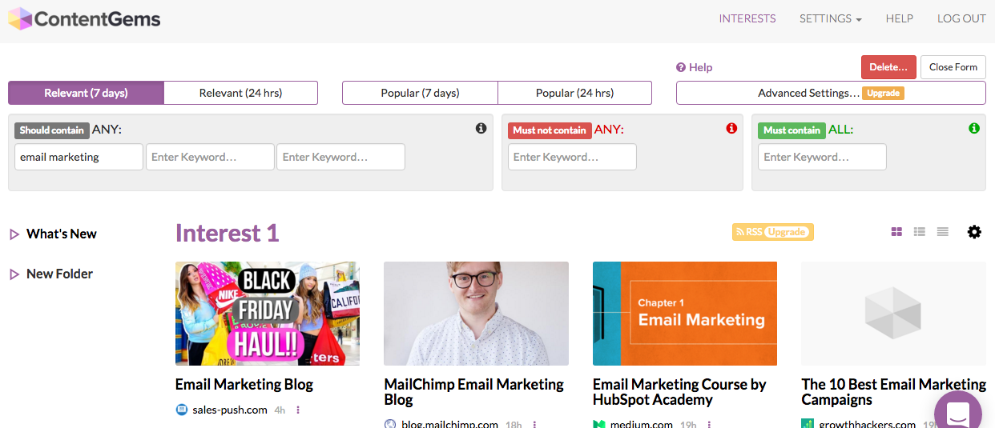Select Relevant (24 hrs) filter

coord(240,93)
